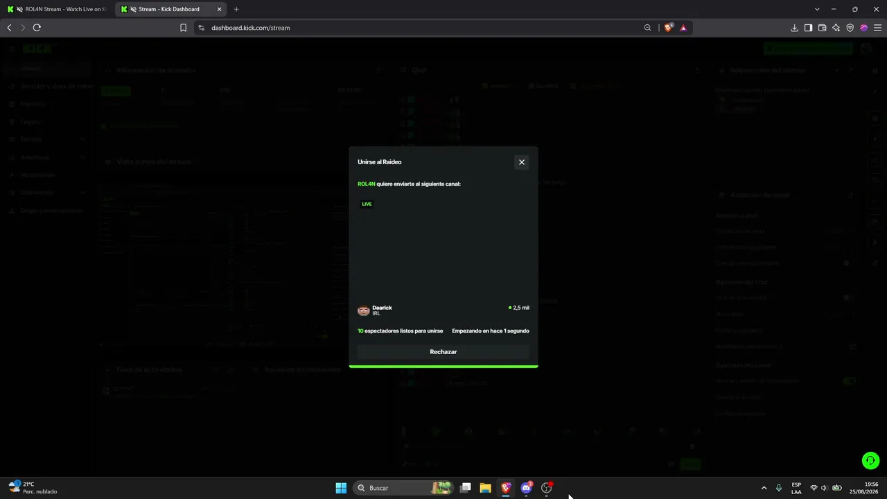Click the Brave browser taskbar icon
Image resolution: width=887 pixels, height=499 pixels.
pyautogui.click(x=506, y=488)
